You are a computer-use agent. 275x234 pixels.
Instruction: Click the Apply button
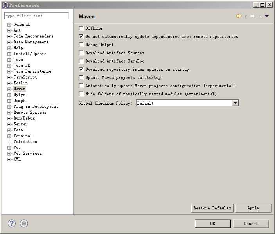pyautogui.click(x=253, y=208)
